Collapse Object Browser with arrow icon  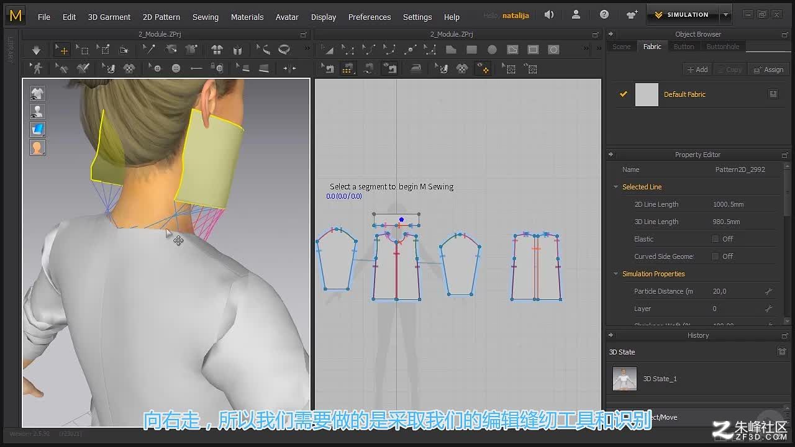[611, 34]
